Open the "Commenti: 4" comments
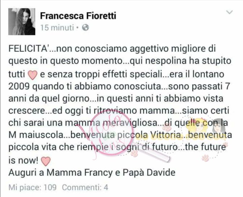The image size is (243, 197). 85,187
